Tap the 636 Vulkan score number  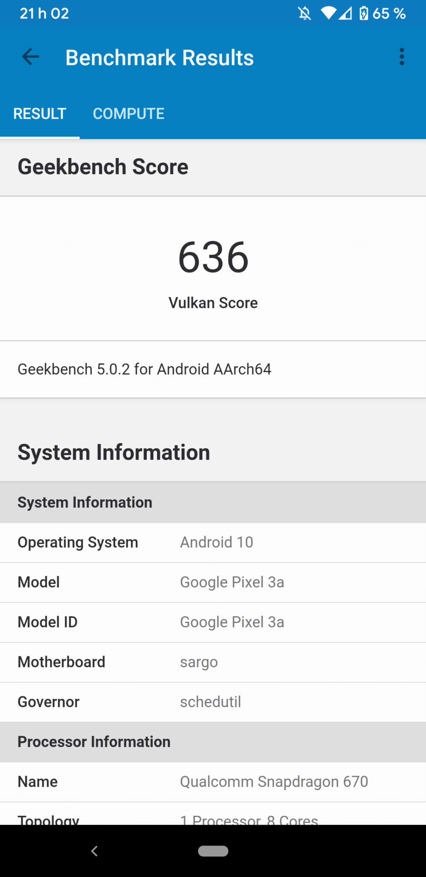pos(213,257)
